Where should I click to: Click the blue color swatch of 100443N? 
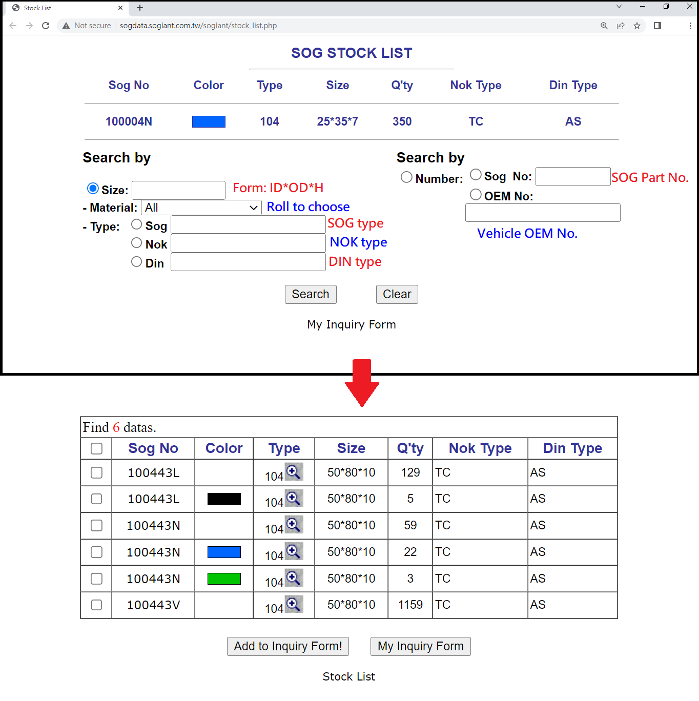point(224,552)
